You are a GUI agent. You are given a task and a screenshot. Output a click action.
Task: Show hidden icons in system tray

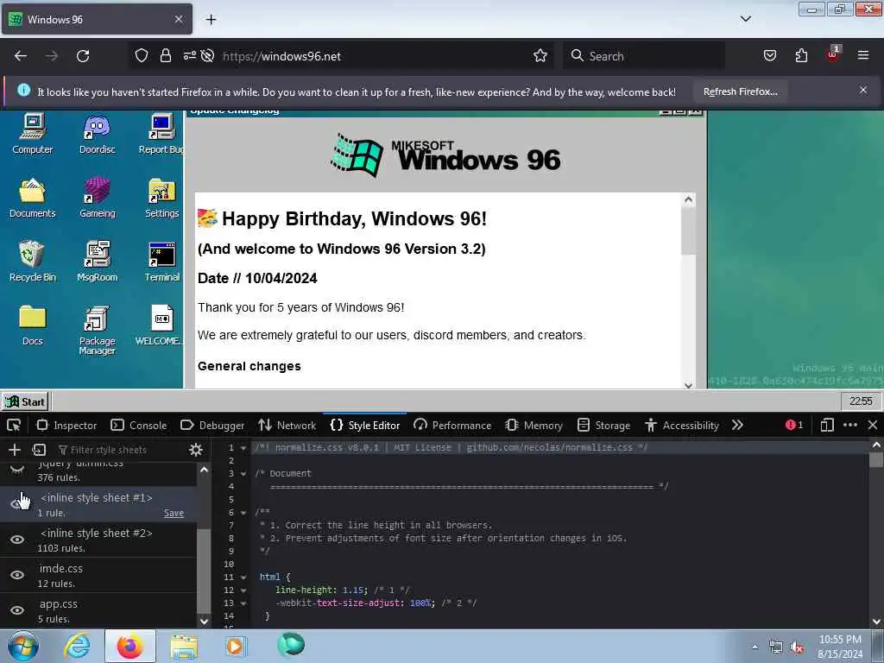coord(755,647)
